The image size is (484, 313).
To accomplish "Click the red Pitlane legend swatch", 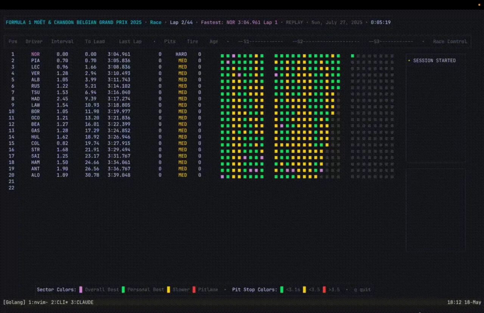I will coord(194,290).
